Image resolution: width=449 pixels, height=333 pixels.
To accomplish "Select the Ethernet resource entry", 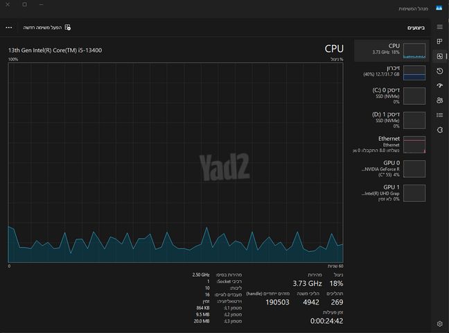I will 391,144.
